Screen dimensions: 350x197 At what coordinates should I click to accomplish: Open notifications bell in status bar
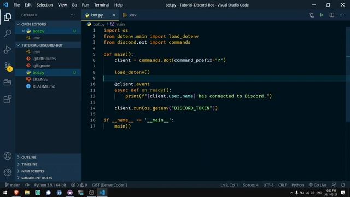click(x=343, y=185)
